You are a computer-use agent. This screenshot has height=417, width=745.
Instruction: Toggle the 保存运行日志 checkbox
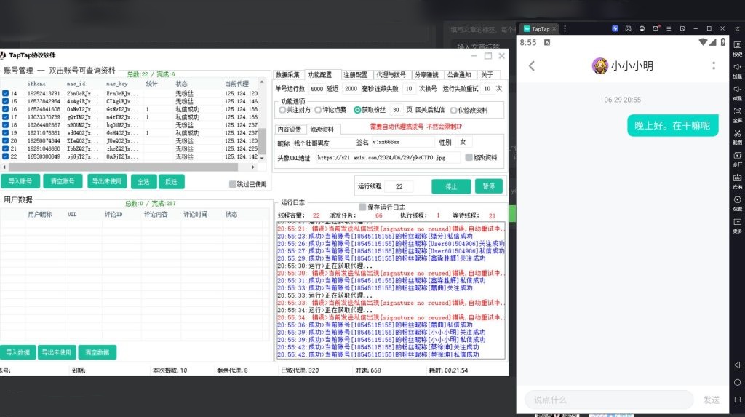(362, 207)
